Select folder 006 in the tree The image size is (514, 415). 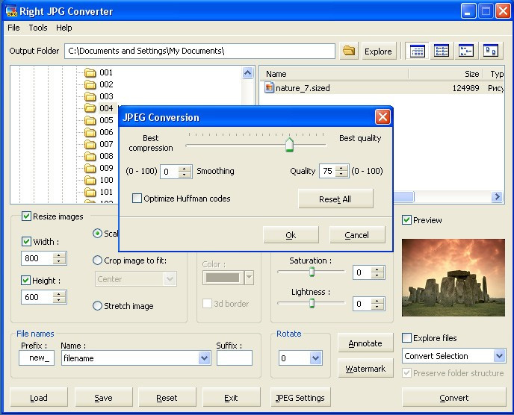(99, 132)
